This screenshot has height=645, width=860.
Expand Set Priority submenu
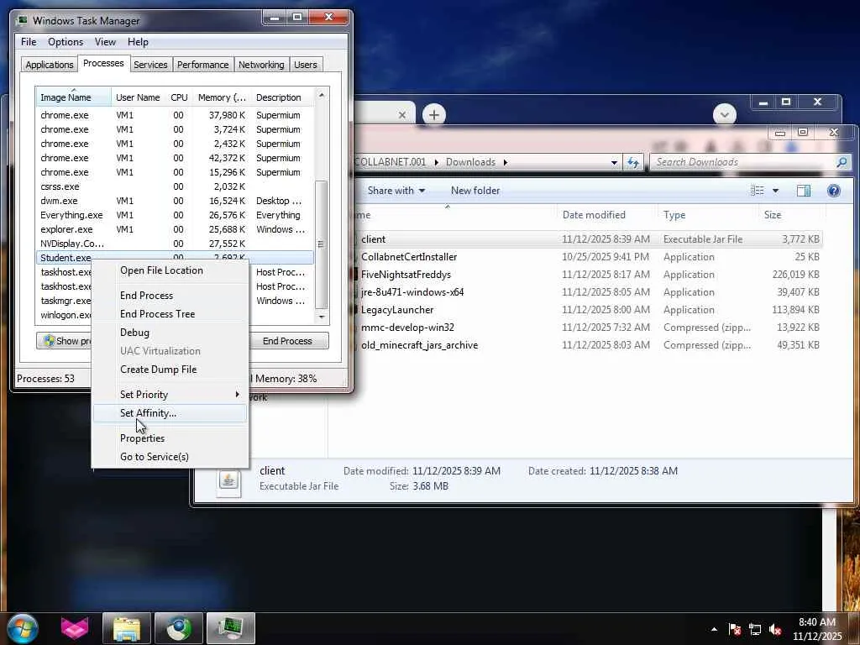pyautogui.click(x=170, y=395)
